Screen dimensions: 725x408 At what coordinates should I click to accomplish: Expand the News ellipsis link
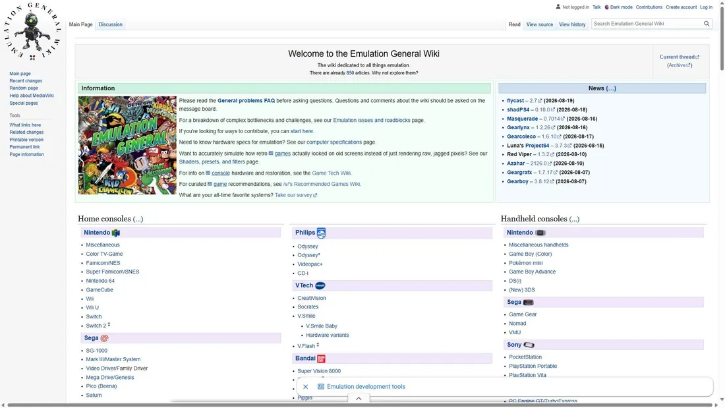tap(611, 88)
